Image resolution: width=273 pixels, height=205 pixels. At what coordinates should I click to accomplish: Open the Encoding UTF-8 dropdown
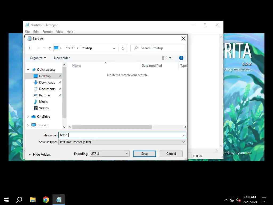[109, 154]
